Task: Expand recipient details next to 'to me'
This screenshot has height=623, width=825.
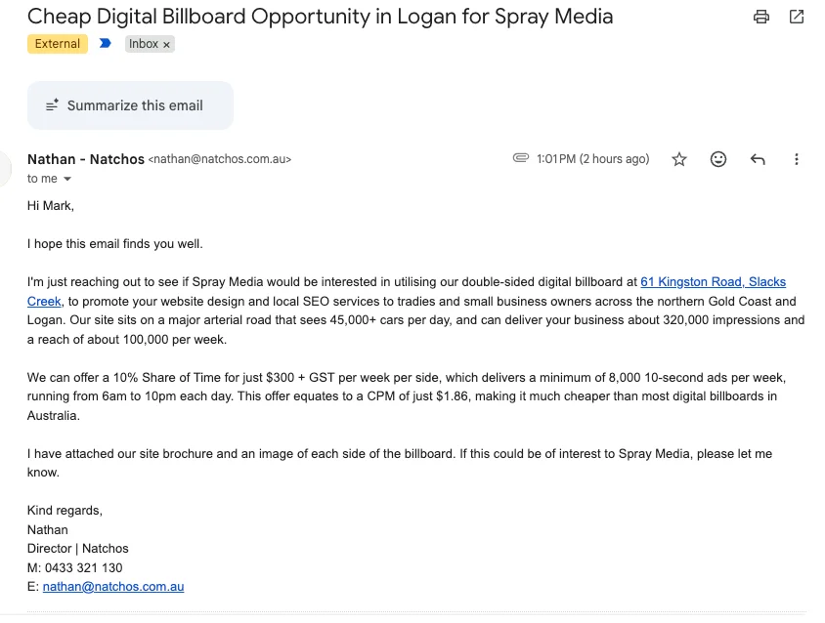Action: tap(67, 180)
